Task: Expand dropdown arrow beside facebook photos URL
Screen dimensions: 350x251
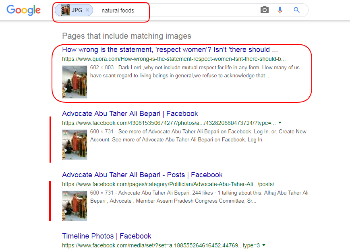Action: (x=280, y=122)
